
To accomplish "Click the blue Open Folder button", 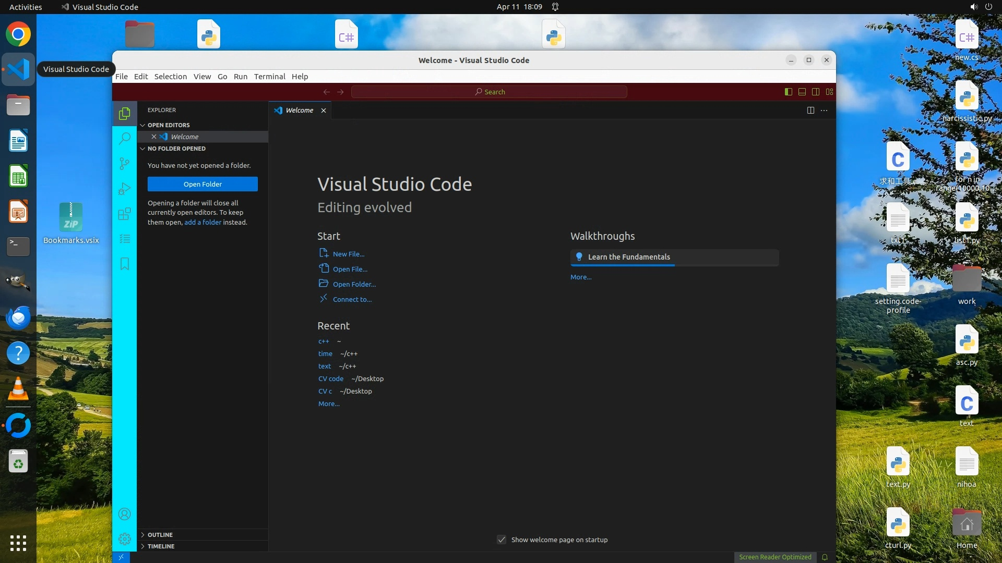I will [x=202, y=184].
